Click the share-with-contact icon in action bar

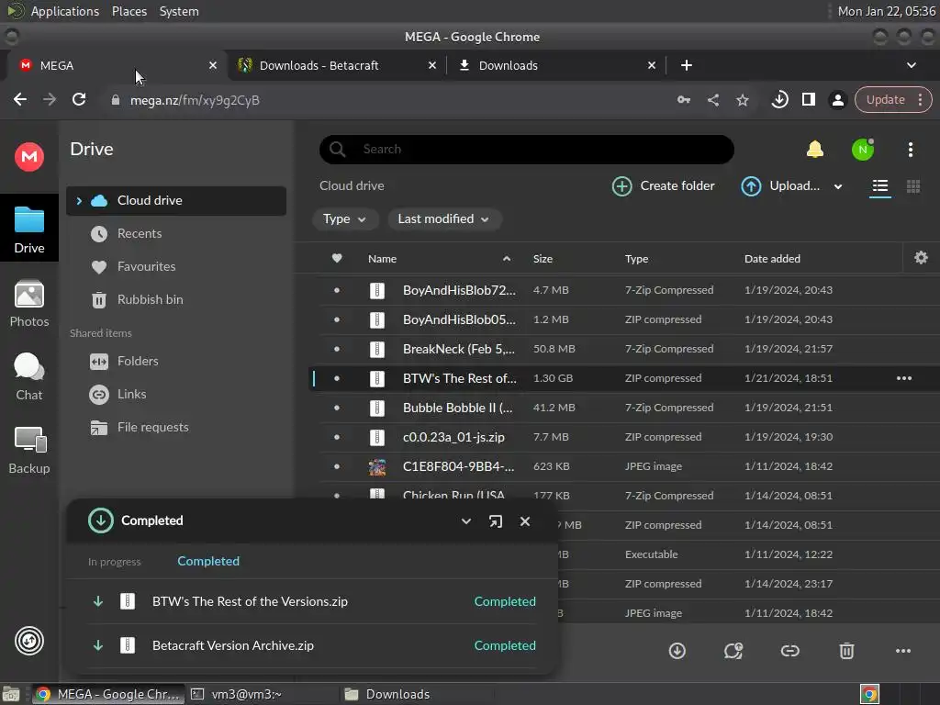click(x=733, y=651)
